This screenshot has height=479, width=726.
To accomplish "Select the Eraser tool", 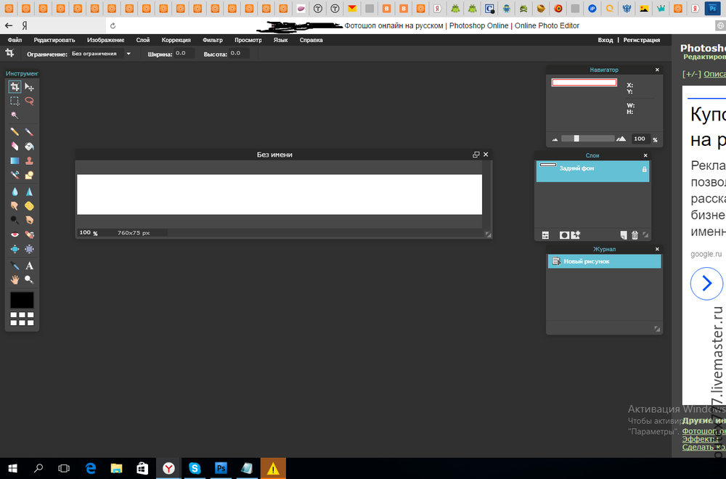I will [x=15, y=147].
